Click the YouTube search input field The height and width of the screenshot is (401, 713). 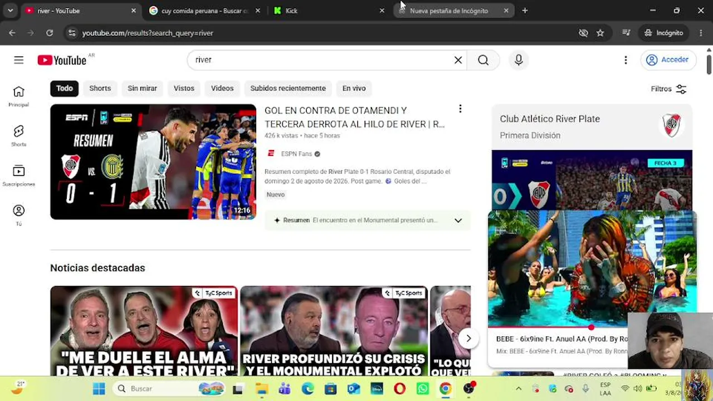pos(323,60)
